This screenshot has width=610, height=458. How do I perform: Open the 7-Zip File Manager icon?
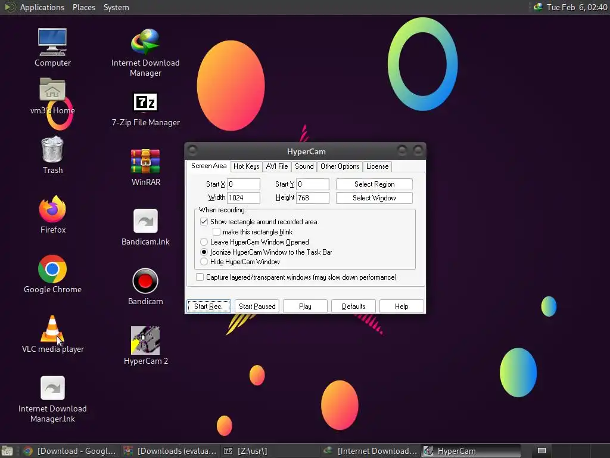tap(145, 102)
